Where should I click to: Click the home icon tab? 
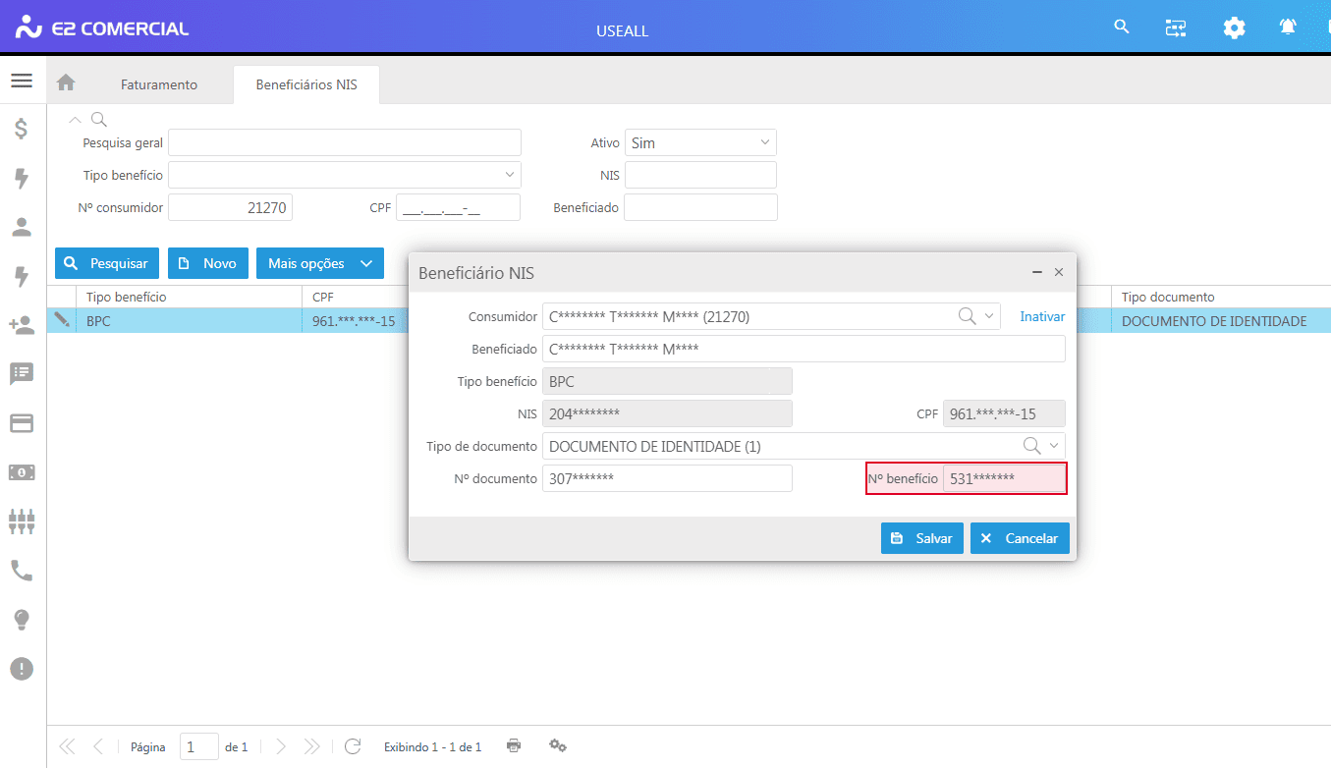coord(66,83)
